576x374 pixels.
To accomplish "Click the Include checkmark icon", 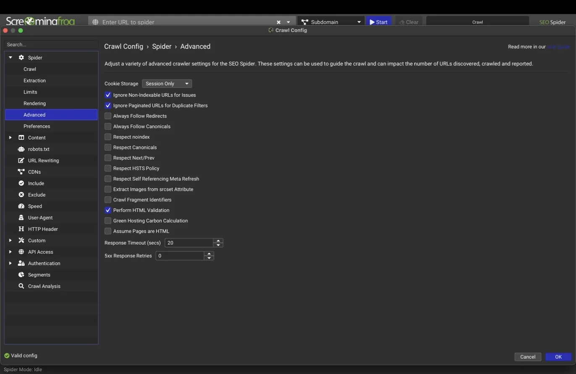I will pyautogui.click(x=21, y=183).
